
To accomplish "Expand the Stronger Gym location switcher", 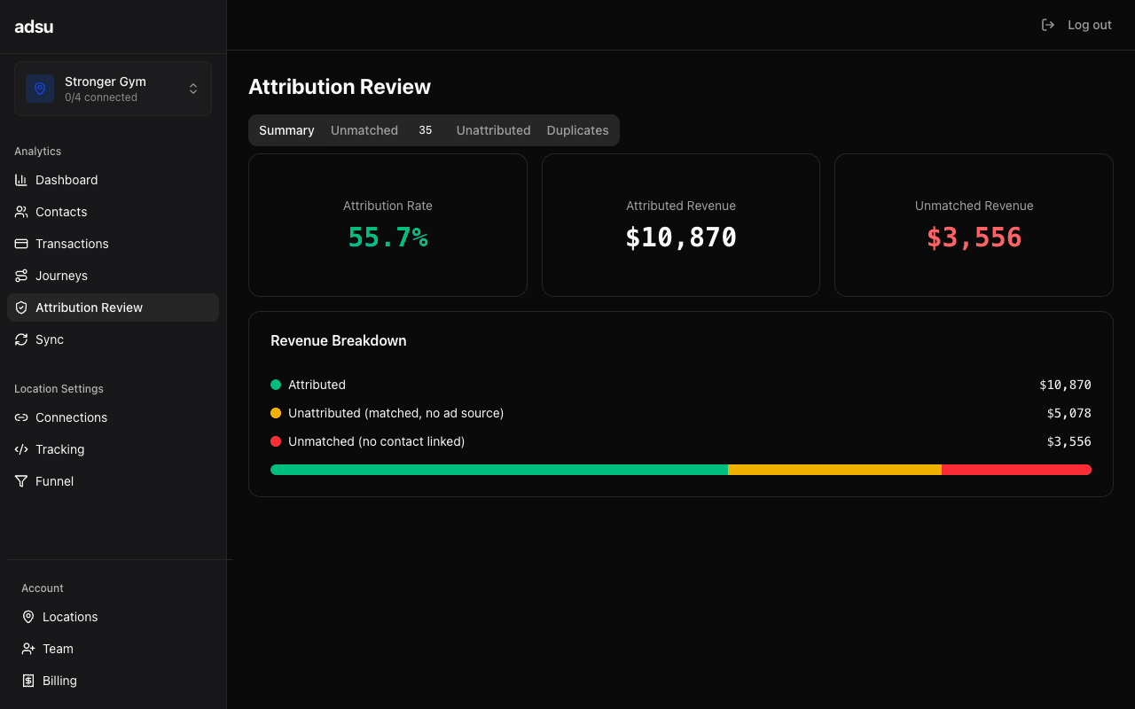I will (193, 89).
